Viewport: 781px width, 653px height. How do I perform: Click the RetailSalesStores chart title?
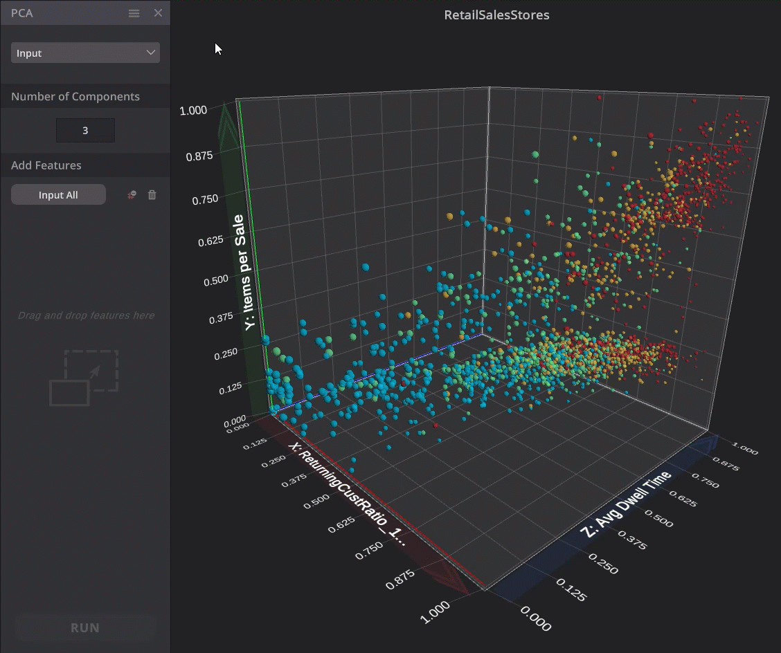pos(496,15)
